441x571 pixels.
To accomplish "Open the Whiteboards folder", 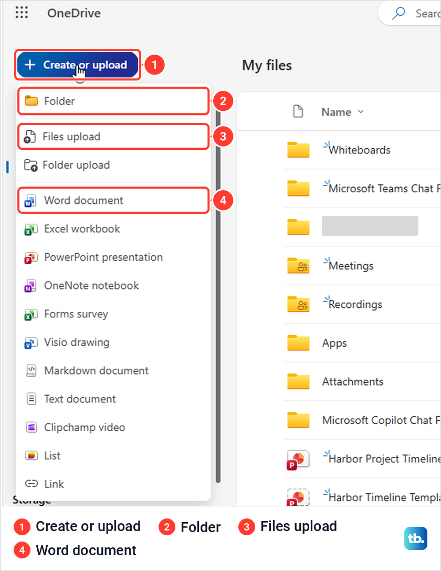I will pos(359,150).
